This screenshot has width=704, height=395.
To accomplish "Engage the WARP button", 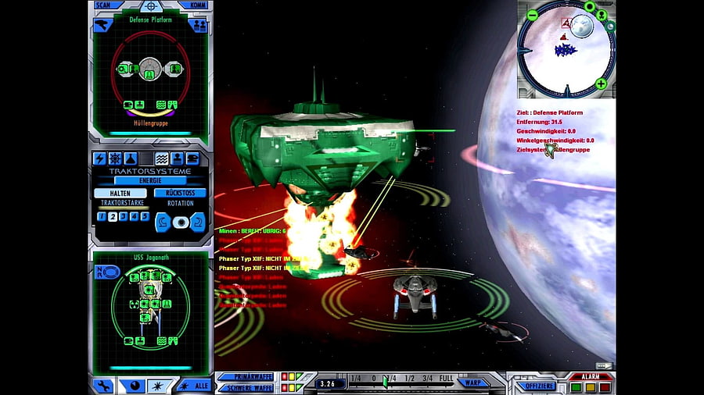I will [x=472, y=383].
